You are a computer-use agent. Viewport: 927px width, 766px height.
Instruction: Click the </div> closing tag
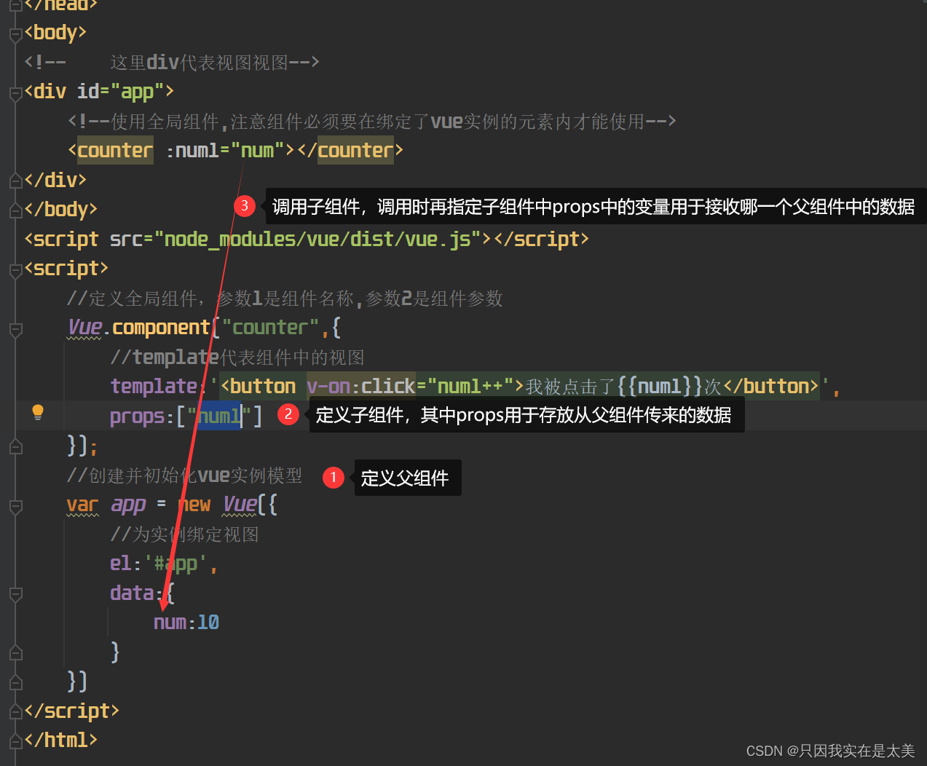click(x=55, y=180)
